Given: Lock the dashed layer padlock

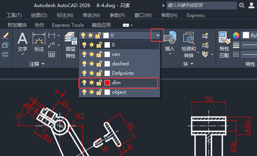Looking at the screenshot, I should point(99,64).
